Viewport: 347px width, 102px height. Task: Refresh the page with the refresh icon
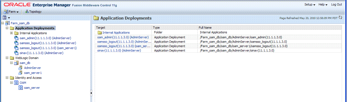pos(340,18)
